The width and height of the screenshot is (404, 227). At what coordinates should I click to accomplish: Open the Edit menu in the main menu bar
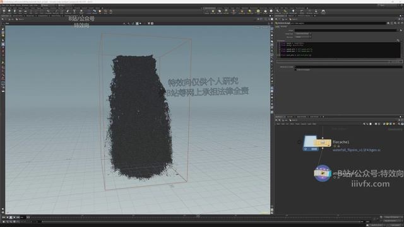point(7,5)
